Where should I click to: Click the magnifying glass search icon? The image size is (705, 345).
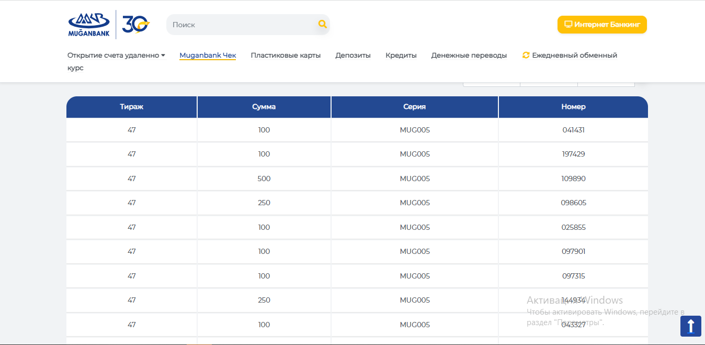[x=322, y=24]
